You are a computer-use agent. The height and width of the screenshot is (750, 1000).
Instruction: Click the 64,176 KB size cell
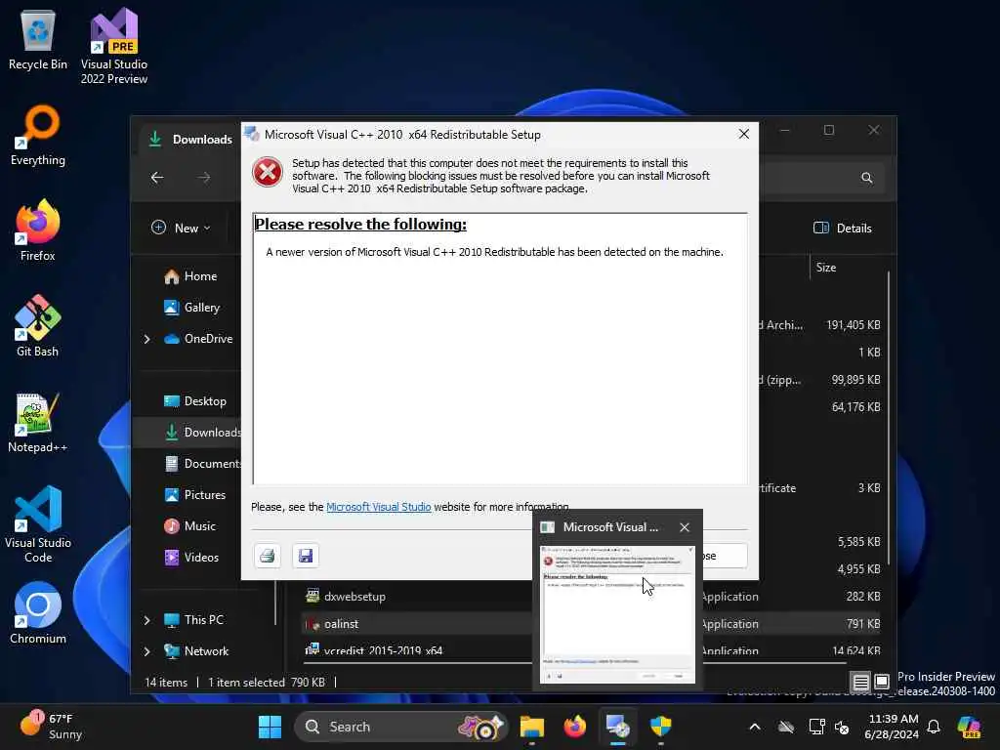[x=855, y=407]
